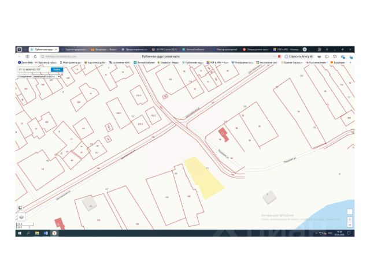Click the map zoom out button
This screenshot has height=277, width=370.
350,225
